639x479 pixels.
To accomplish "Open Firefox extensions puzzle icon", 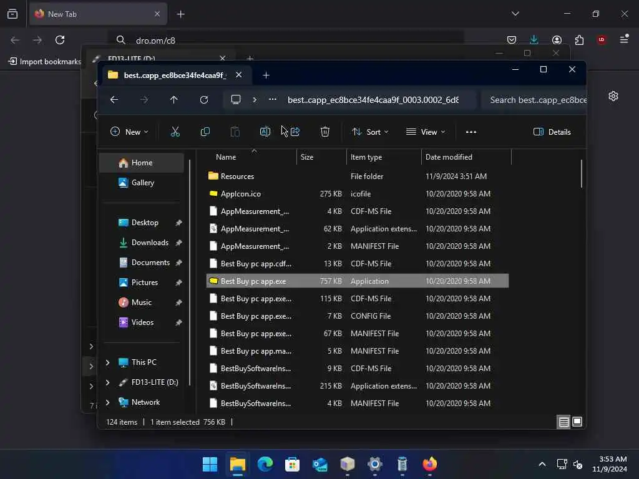I will point(579,39).
